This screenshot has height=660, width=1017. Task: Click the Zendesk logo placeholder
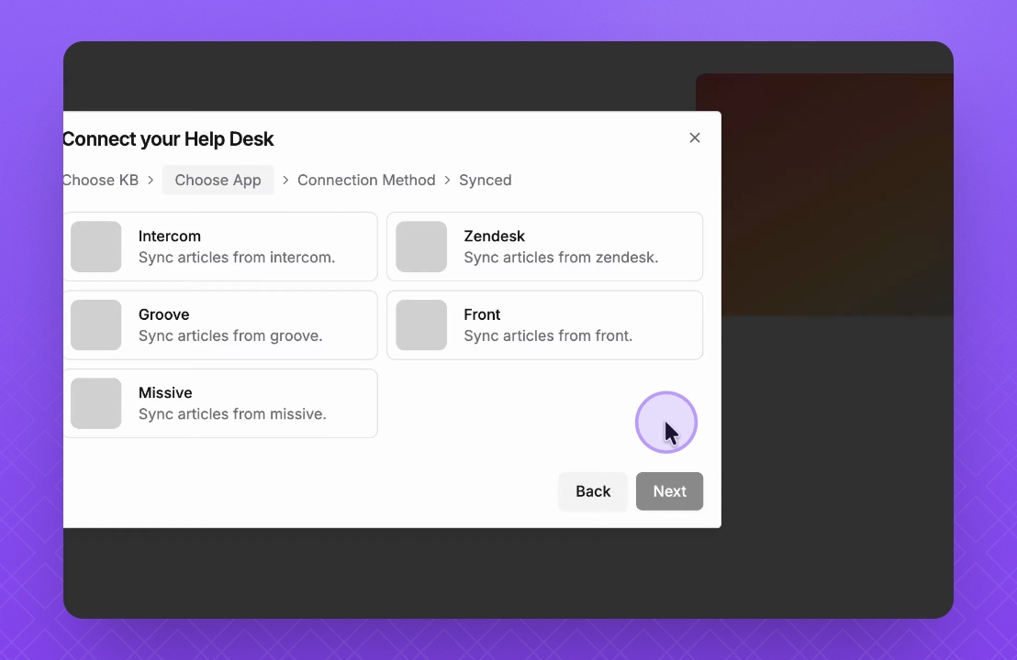tap(421, 247)
